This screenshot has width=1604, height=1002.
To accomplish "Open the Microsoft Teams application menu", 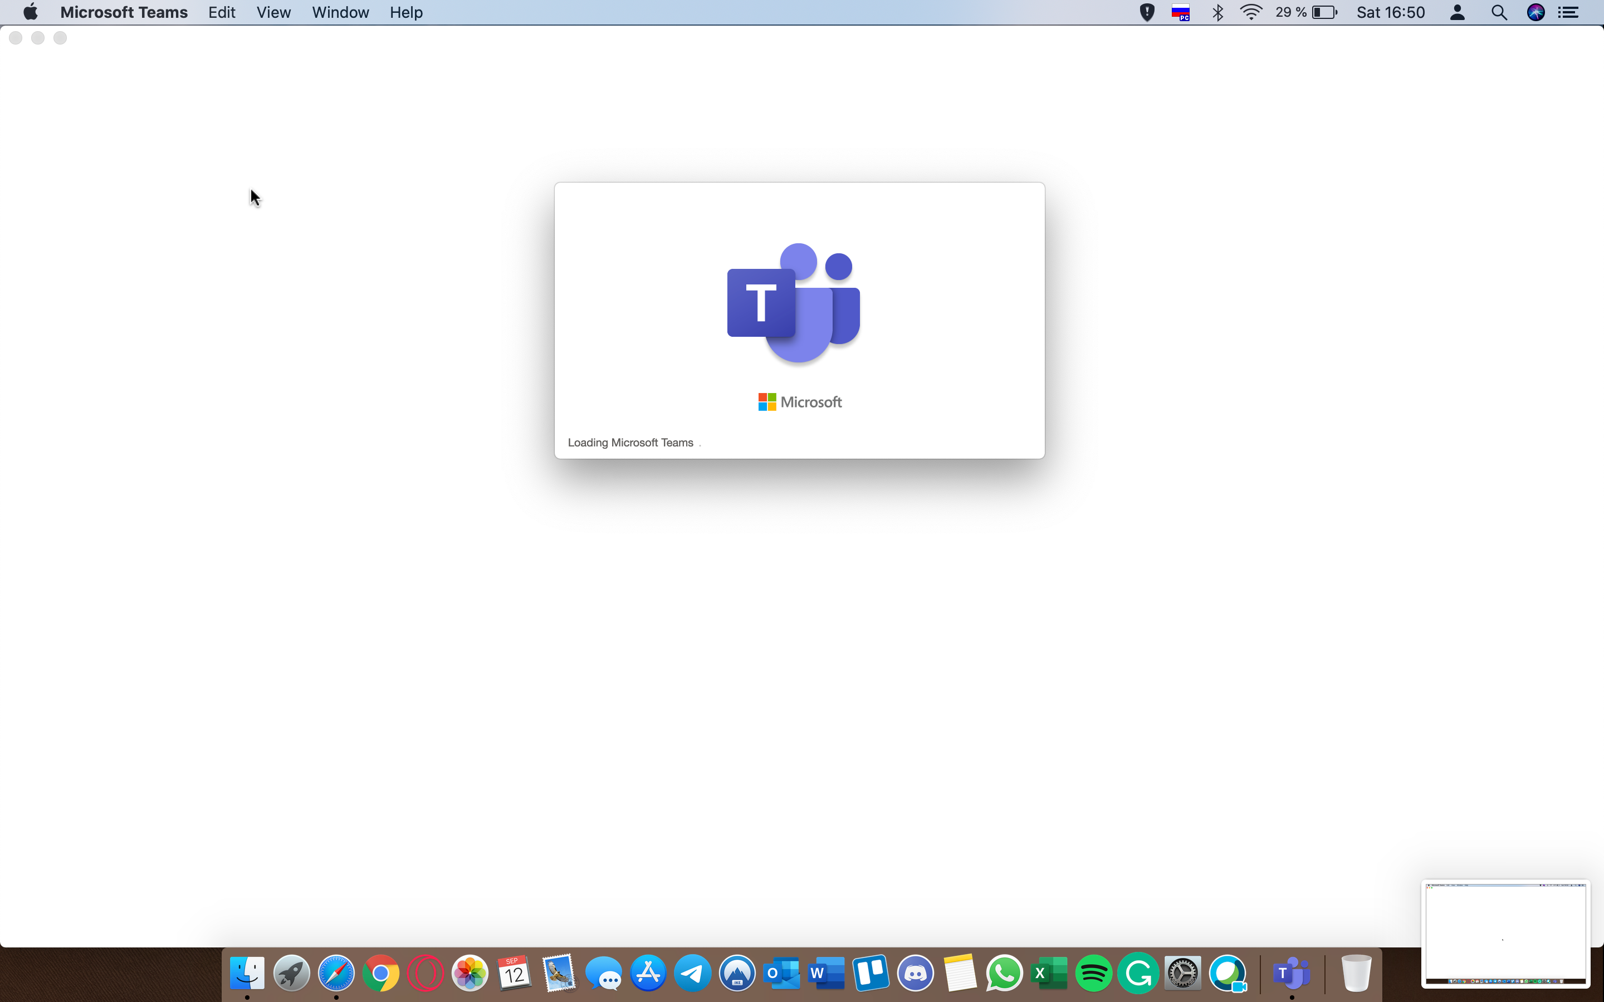I will 124,12.
